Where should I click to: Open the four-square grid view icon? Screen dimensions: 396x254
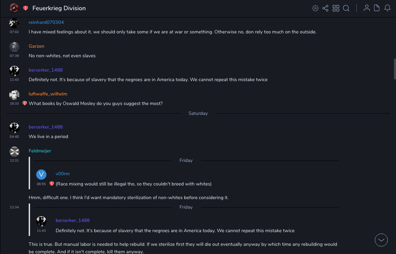tap(336, 8)
